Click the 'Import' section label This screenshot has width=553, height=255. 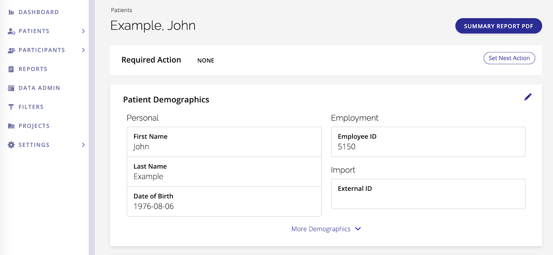[343, 170]
